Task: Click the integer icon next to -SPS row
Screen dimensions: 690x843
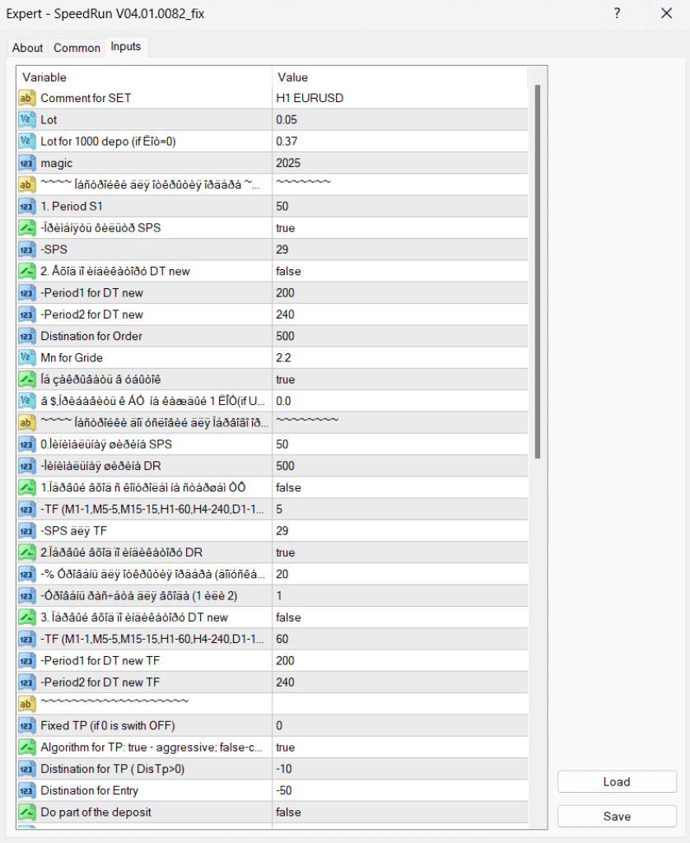Action: pos(26,249)
